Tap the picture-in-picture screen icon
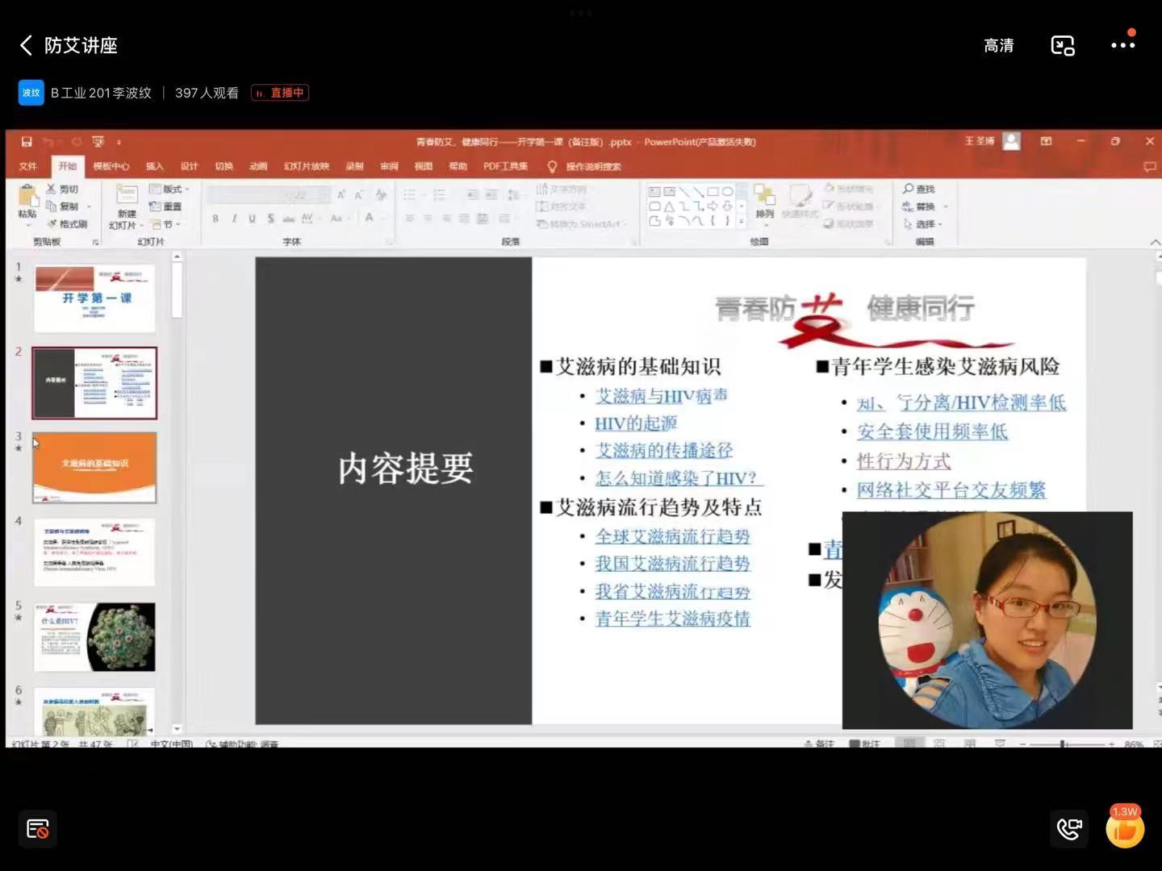The height and width of the screenshot is (871, 1162). pyautogui.click(x=1062, y=46)
